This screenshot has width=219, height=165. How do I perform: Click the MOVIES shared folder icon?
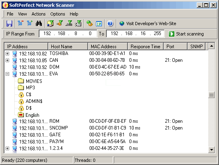tap(21, 81)
